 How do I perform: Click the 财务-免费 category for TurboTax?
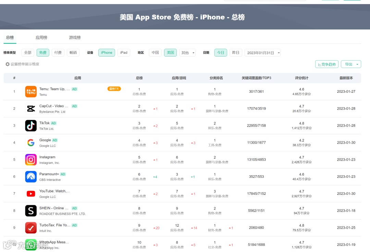[215, 230]
